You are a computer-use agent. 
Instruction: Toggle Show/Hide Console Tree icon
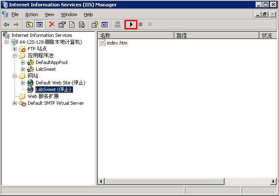pos(39,25)
